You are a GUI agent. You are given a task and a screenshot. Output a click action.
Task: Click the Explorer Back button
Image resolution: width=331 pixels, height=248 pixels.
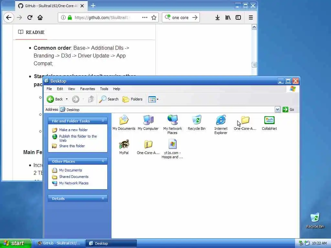coord(55,99)
